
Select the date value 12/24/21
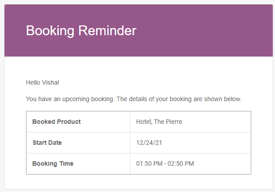148,143
